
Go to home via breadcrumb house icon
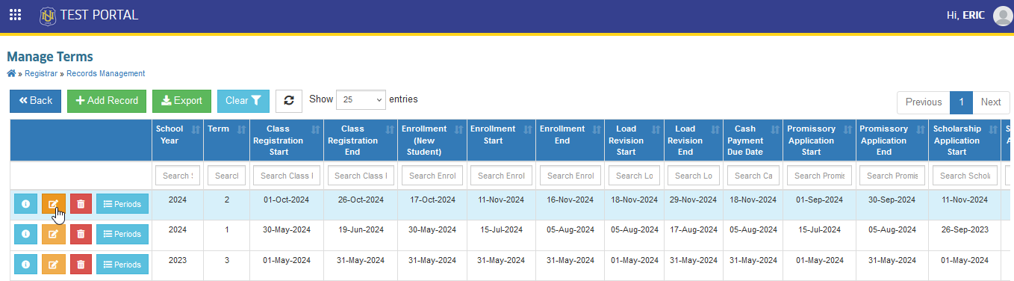[x=11, y=73]
